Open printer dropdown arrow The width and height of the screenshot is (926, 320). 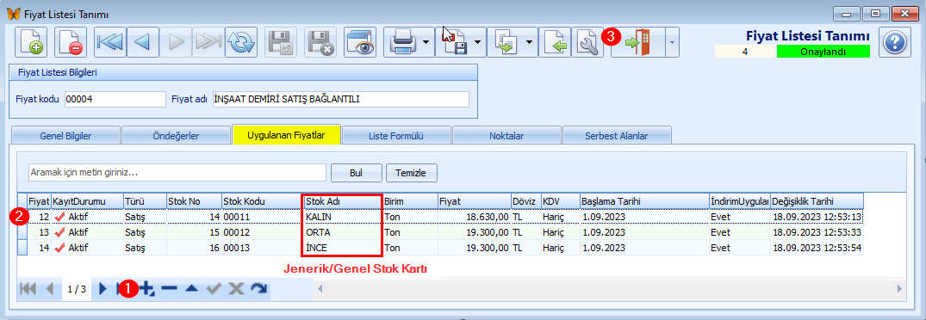click(426, 42)
